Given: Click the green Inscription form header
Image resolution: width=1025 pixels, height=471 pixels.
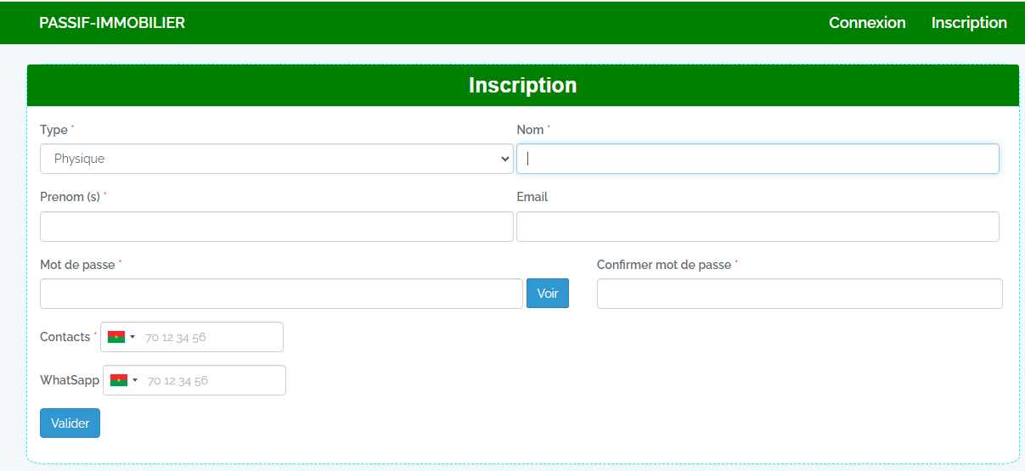Looking at the screenshot, I should [523, 86].
